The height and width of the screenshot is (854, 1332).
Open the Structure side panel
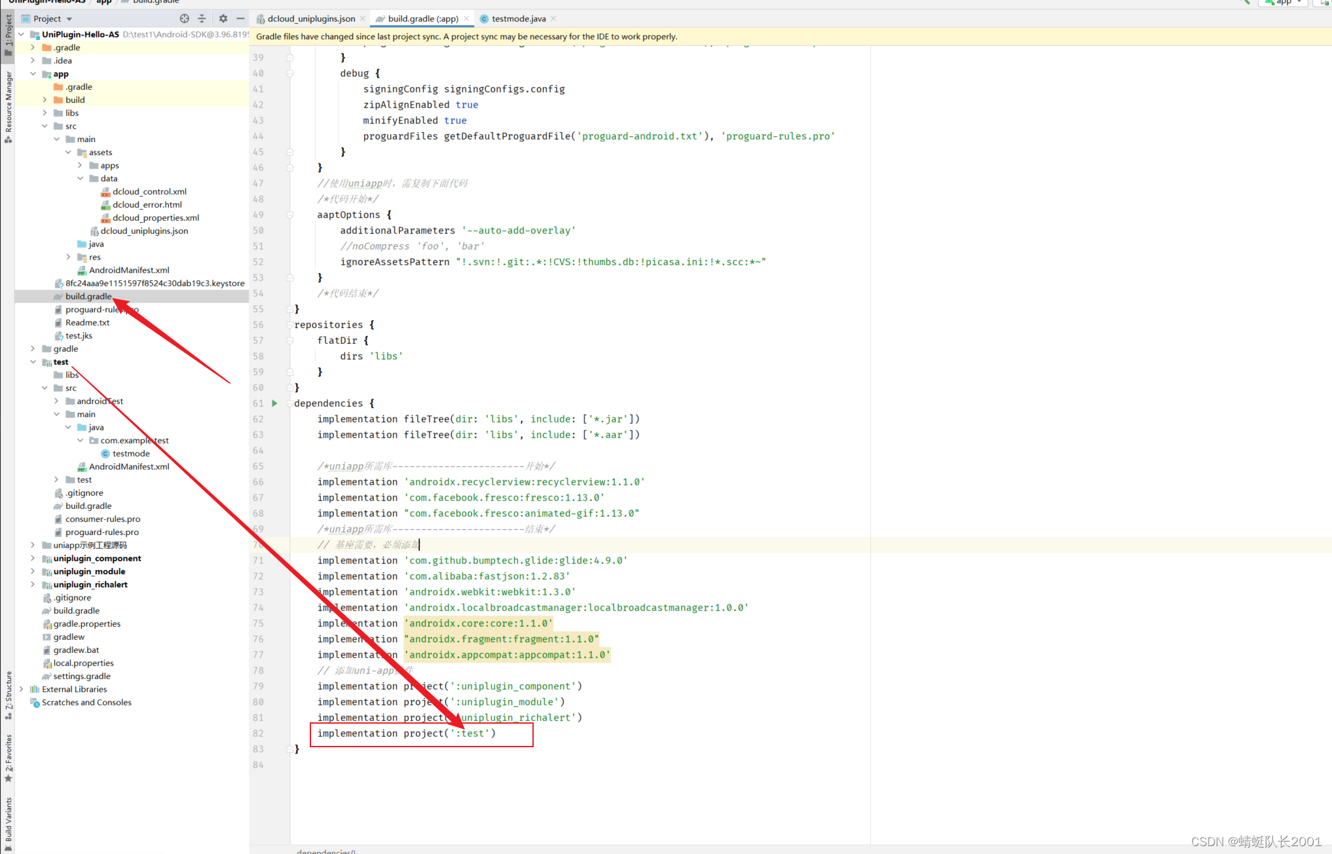coord(8,695)
